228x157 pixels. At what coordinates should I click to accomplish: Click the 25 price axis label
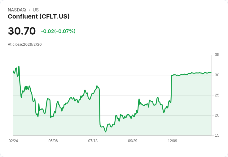click(x=217, y=95)
